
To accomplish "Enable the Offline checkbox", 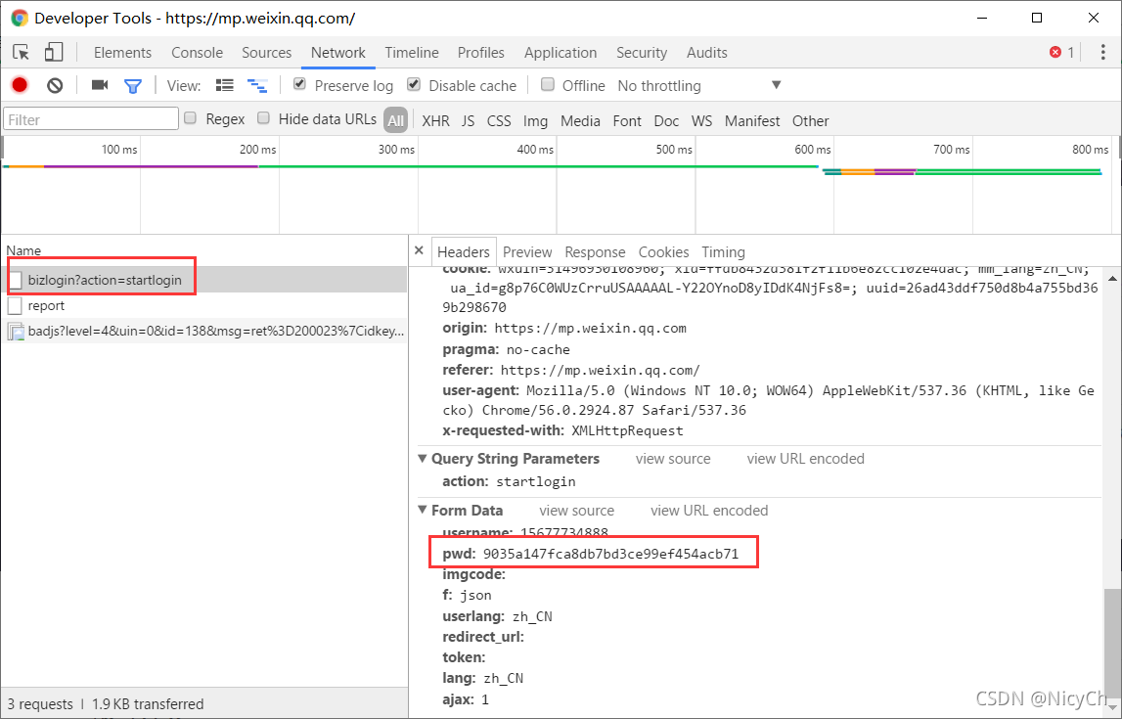I will [548, 84].
